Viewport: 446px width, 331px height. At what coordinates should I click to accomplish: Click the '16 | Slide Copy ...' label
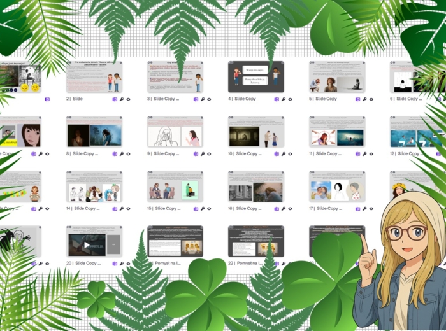(245, 209)
